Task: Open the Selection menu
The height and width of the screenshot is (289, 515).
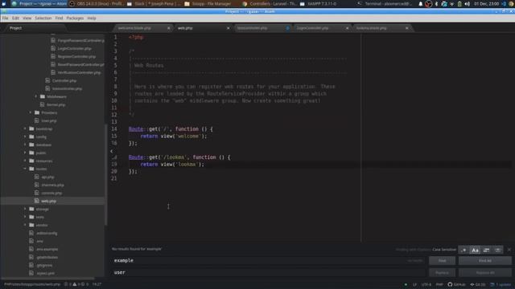Action: [43, 18]
